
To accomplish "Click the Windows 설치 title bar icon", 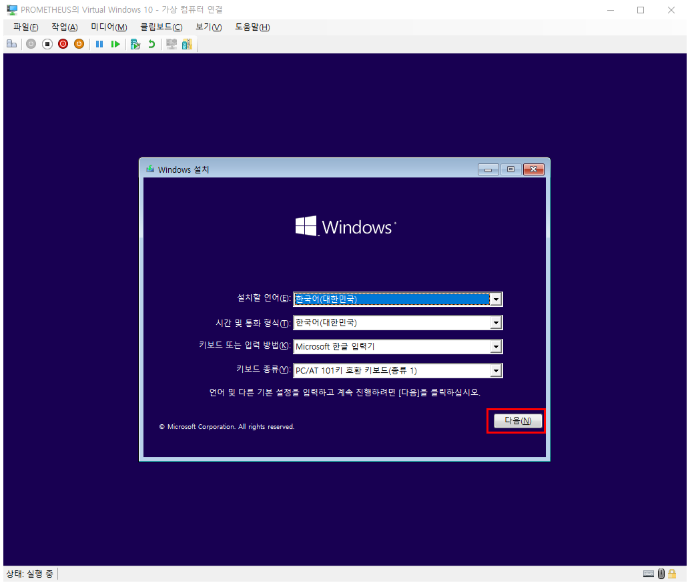I will coord(151,169).
